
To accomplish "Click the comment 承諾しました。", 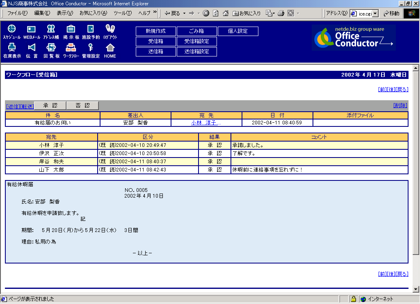I will click(x=248, y=145).
